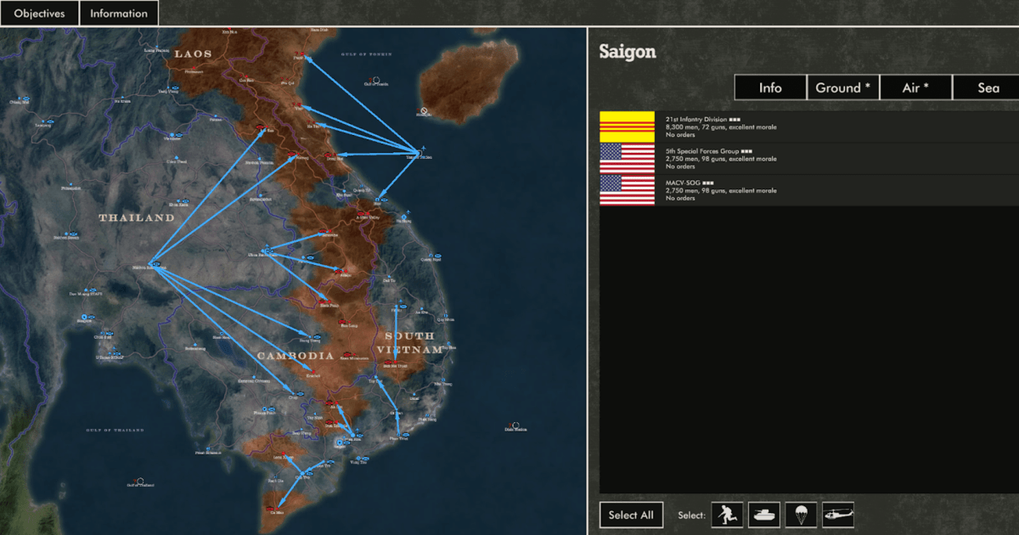The image size is (1019, 535).
Task: Switch to the Info tab
Action: pos(770,87)
